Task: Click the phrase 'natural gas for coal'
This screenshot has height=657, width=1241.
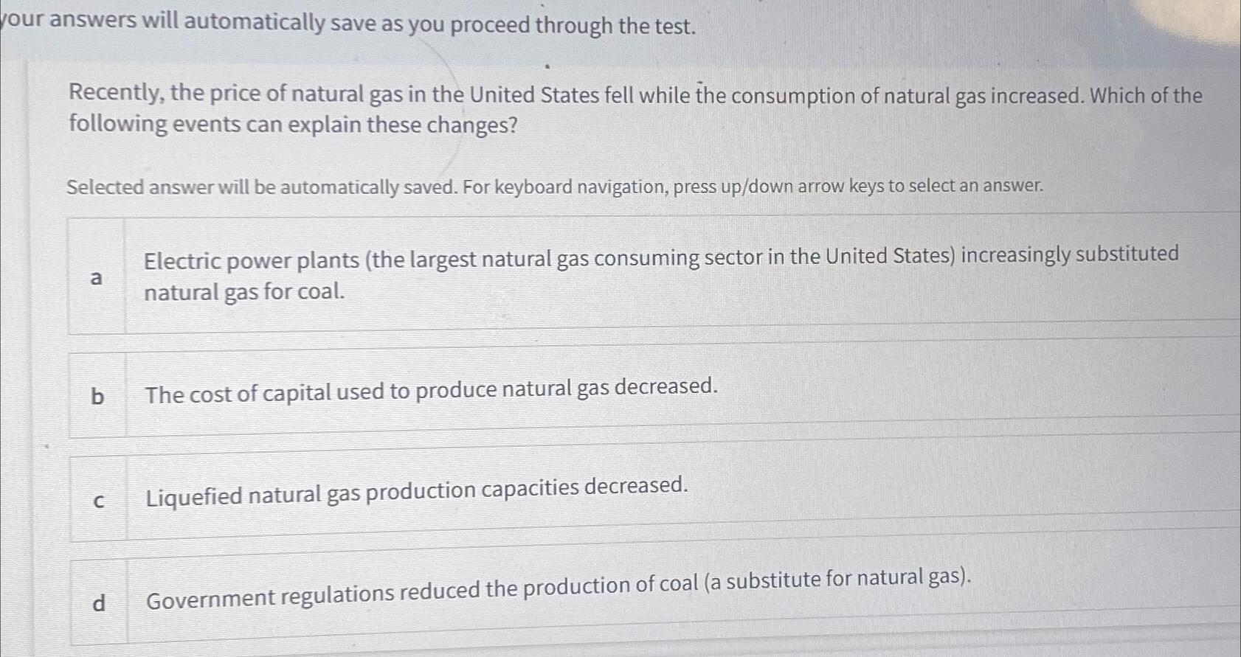Action: 244,292
